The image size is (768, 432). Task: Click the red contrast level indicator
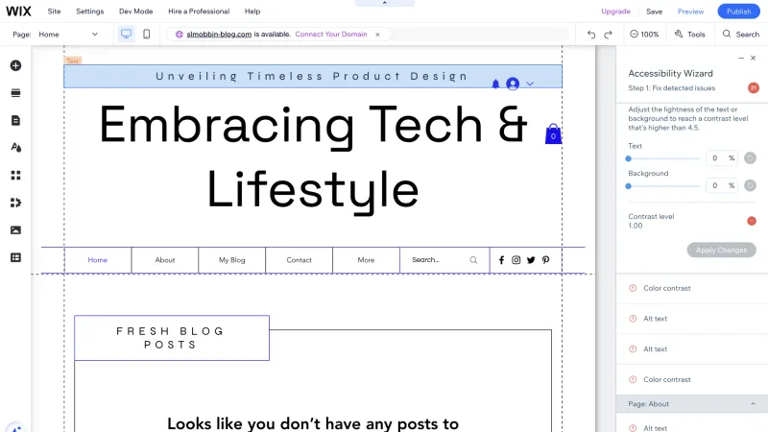click(x=752, y=221)
